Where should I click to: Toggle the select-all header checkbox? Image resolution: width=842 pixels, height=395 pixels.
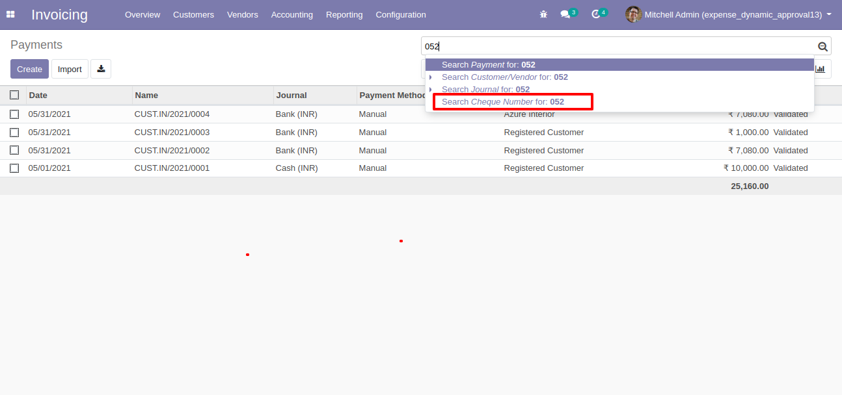(x=14, y=95)
